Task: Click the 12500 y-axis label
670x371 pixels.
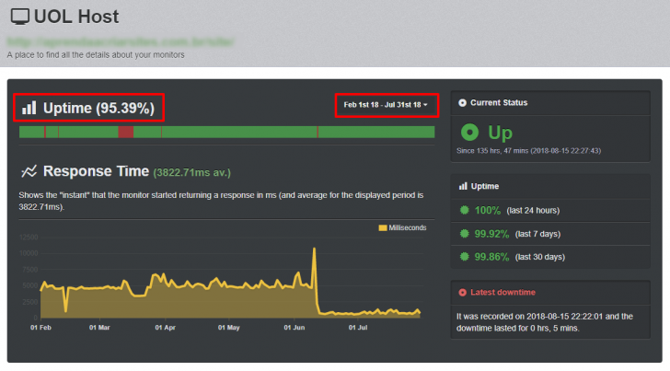Action: pyautogui.click(x=29, y=238)
